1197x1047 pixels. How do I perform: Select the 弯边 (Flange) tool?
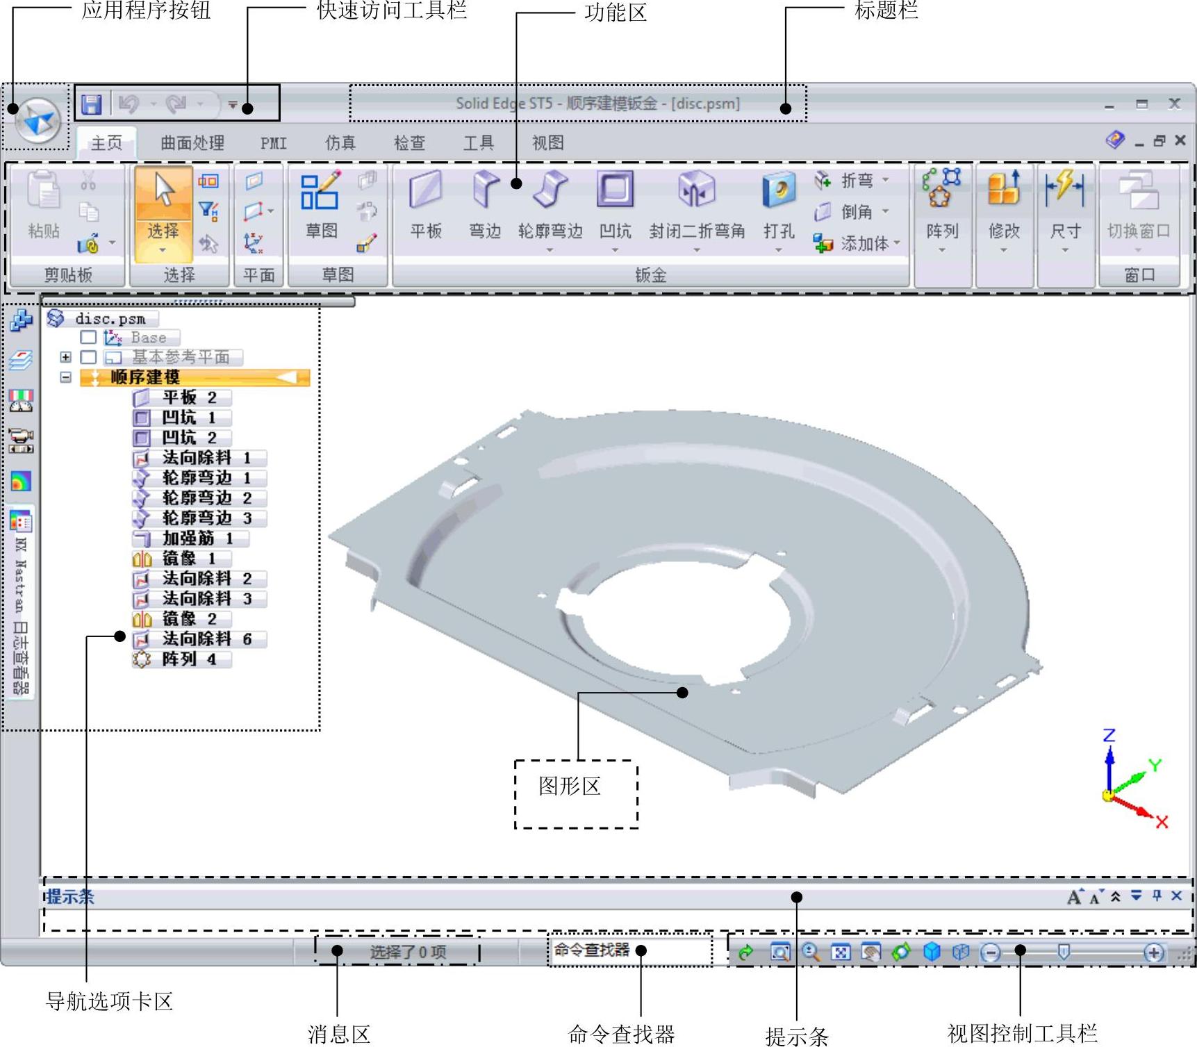point(485,190)
